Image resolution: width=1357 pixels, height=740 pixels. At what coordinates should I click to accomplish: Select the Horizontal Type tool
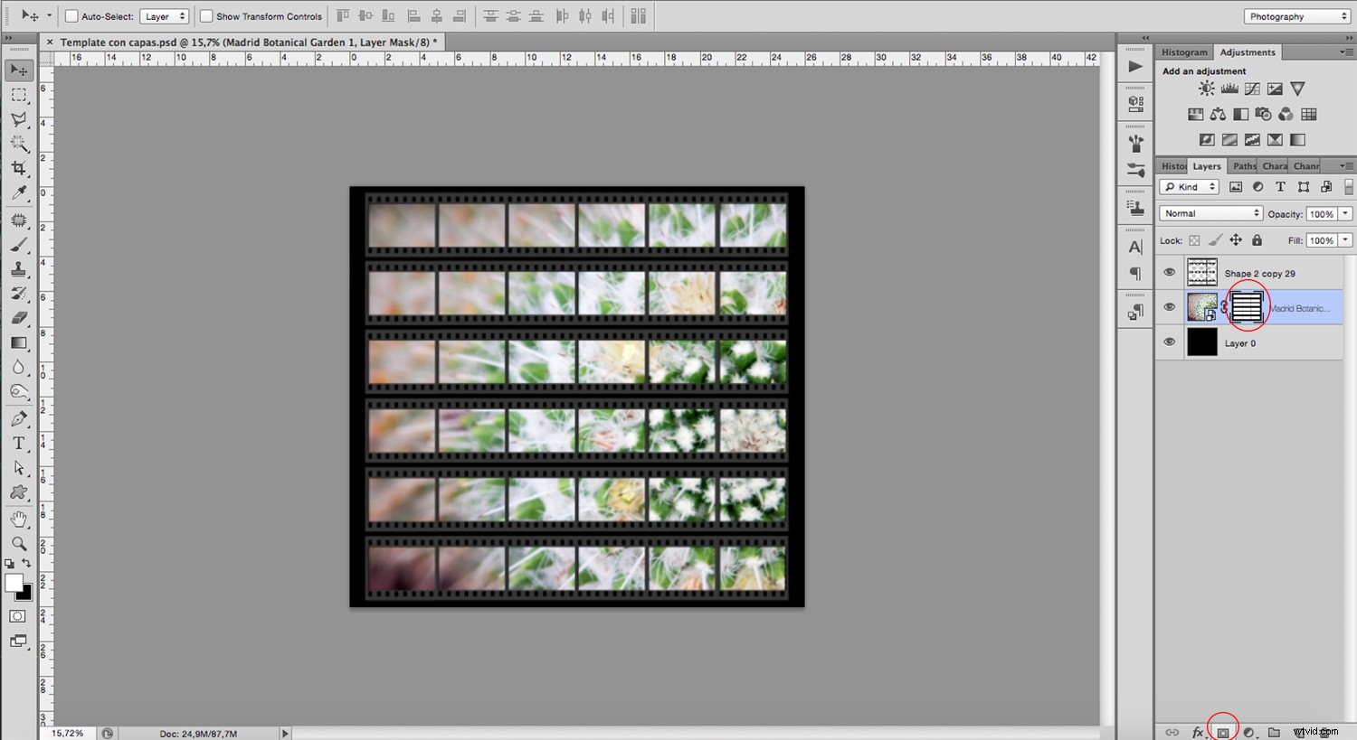(x=18, y=443)
